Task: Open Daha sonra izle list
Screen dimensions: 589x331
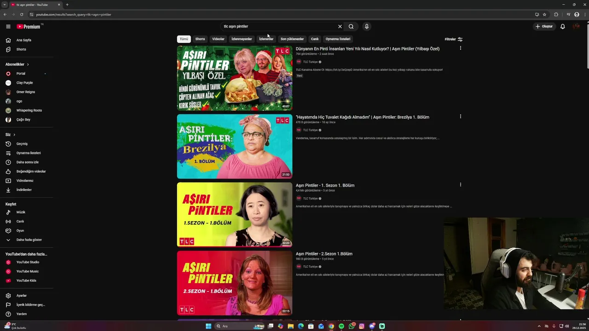Action: [x=27, y=162]
